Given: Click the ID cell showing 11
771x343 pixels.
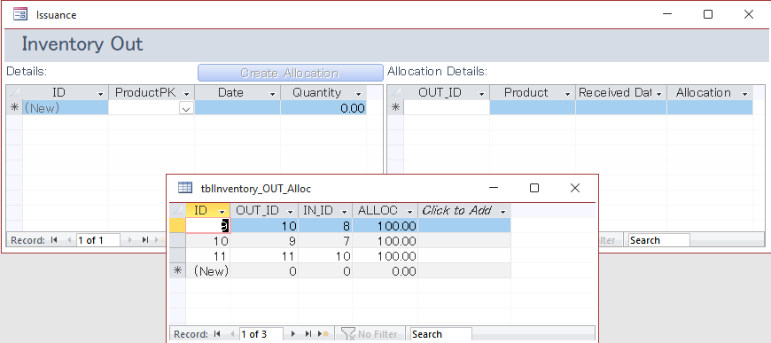Looking at the screenshot, I should click(x=207, y=256).
